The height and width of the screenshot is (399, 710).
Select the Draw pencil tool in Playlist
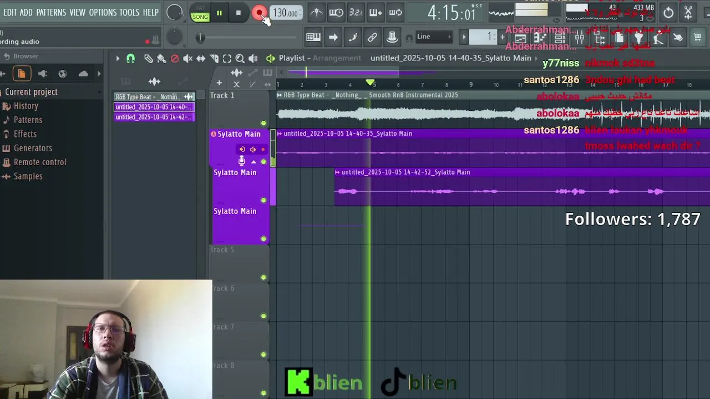point(149,58)
